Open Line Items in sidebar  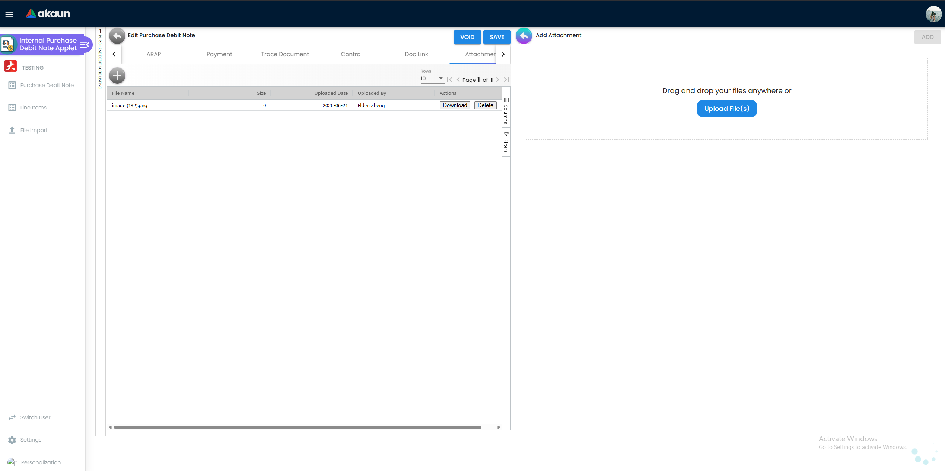tap(28, 108)
